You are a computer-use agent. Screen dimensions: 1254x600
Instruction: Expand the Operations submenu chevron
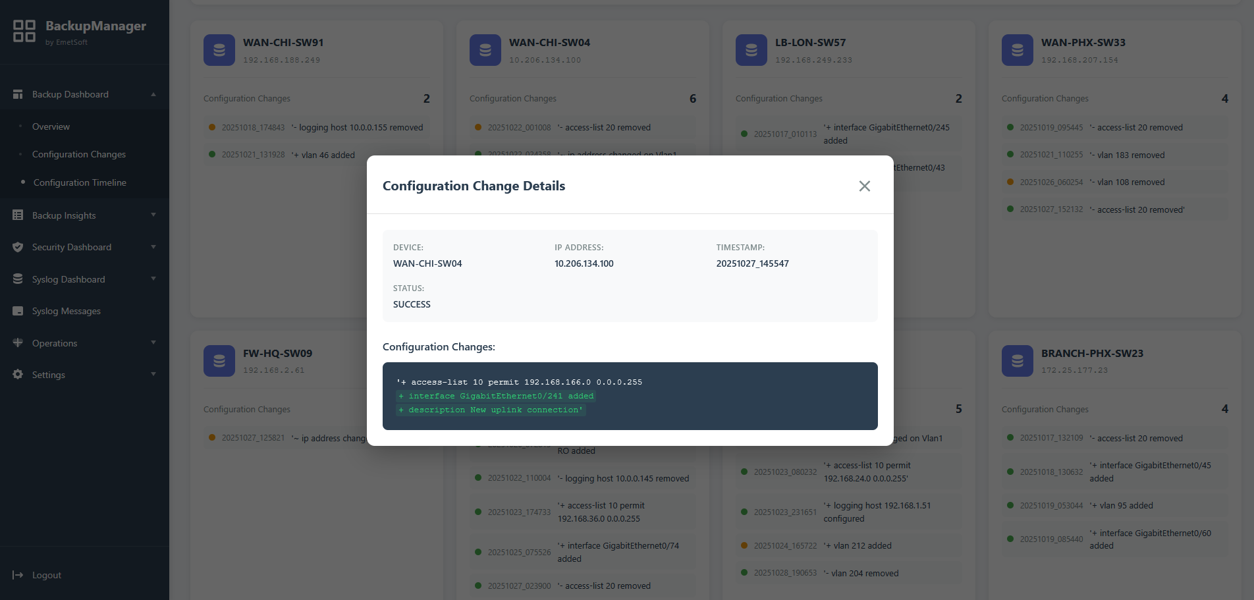tap(153, 342)
